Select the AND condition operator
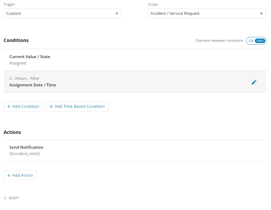Screen dimensions: 271x210 [x=260, y=41]
